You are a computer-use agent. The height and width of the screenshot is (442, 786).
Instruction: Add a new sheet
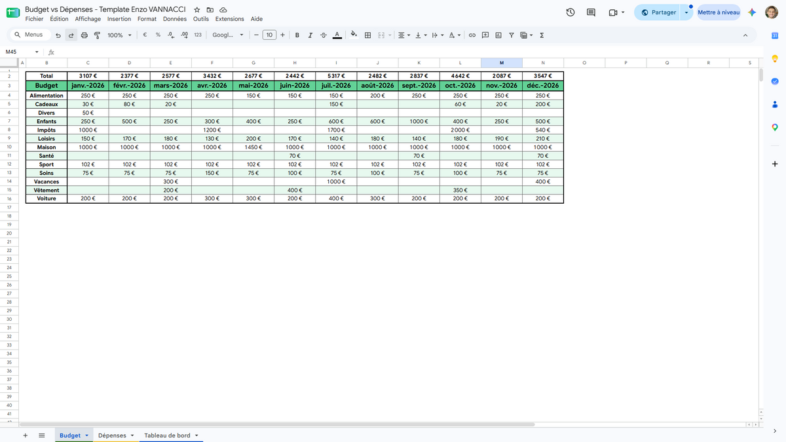26,435
